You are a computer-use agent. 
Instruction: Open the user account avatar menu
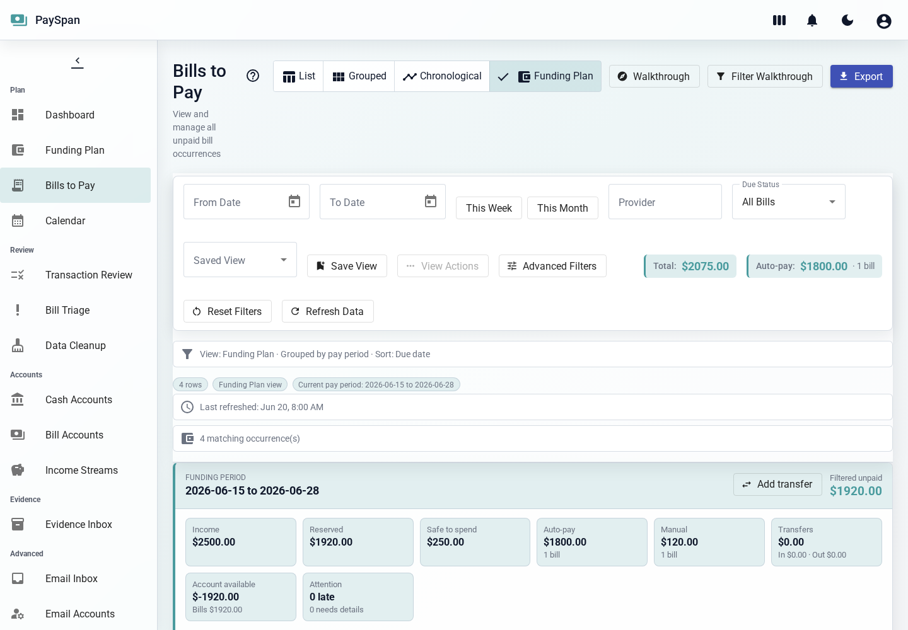(x=884, y=21)
